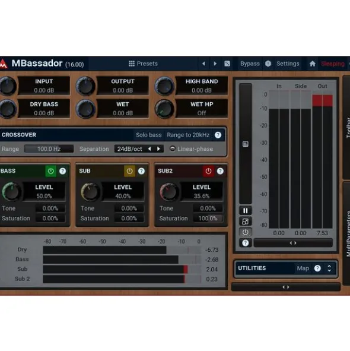Load next preset with right arrow
This screenshot has width=350, height=351.
tap(215, 64)
